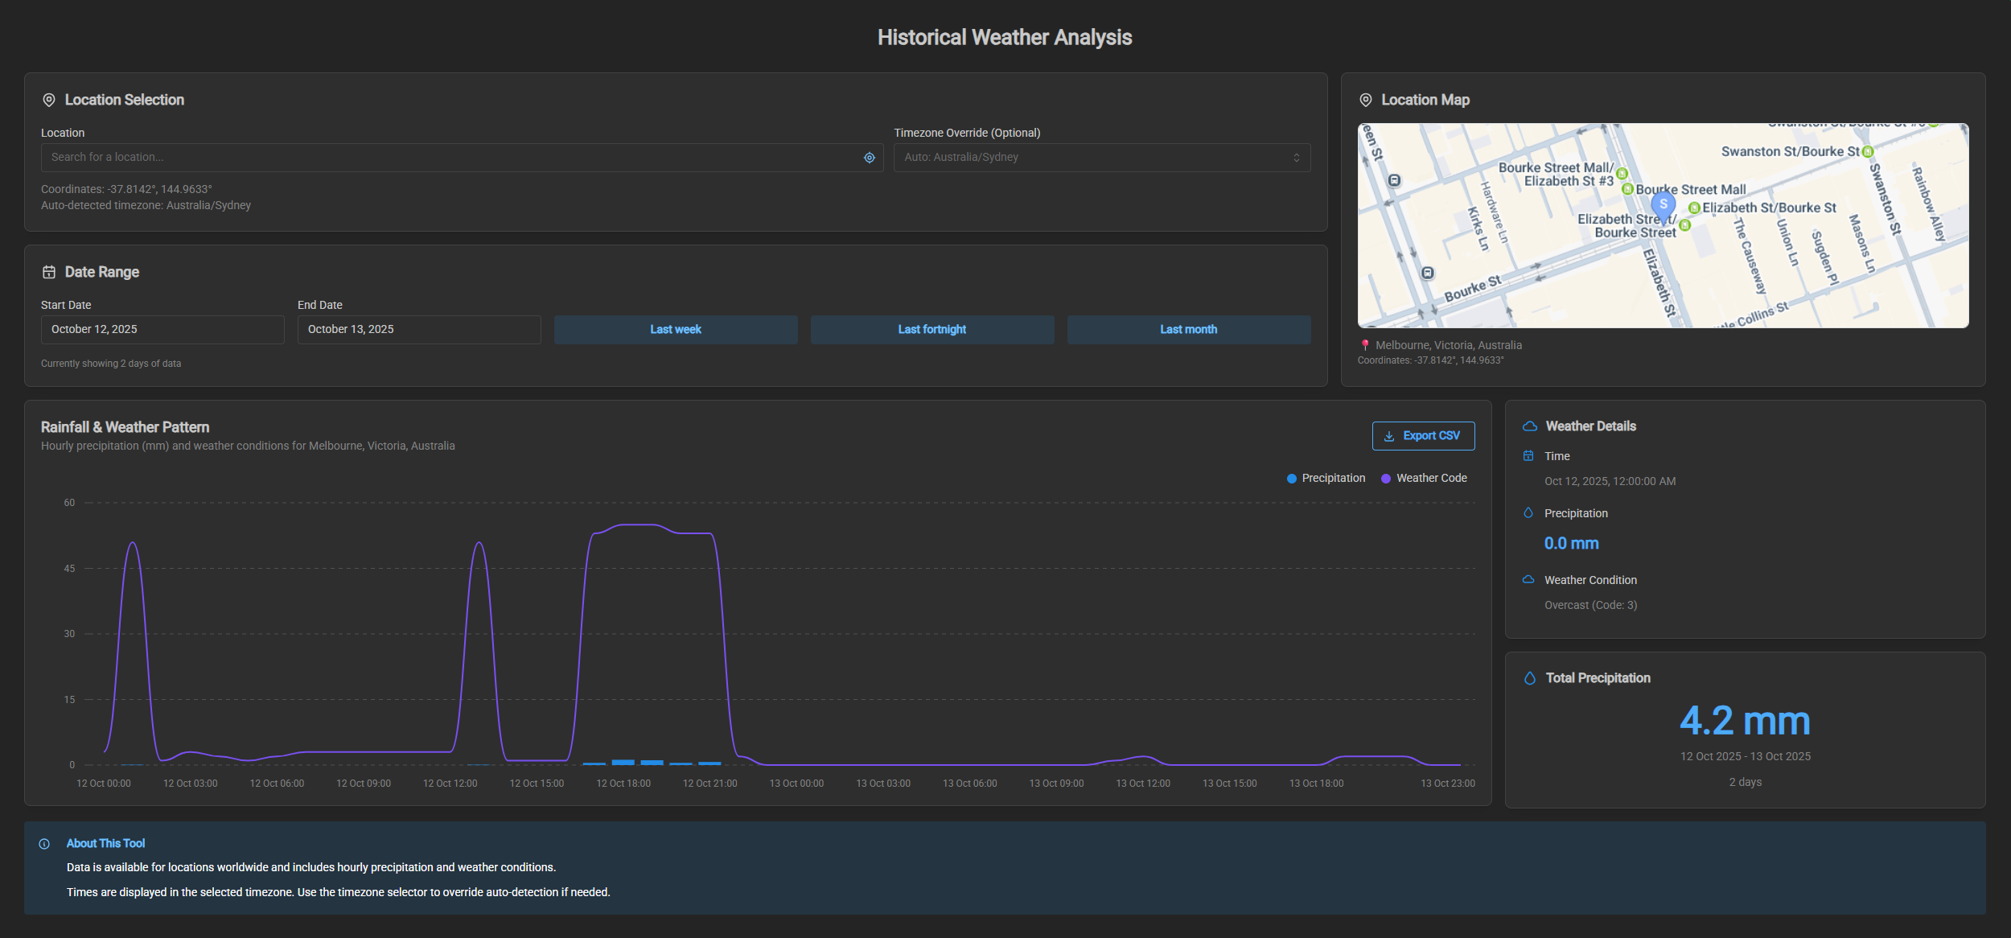Select the Last fortnight preset
2011x938 pixels.
[x=931, y=330]
